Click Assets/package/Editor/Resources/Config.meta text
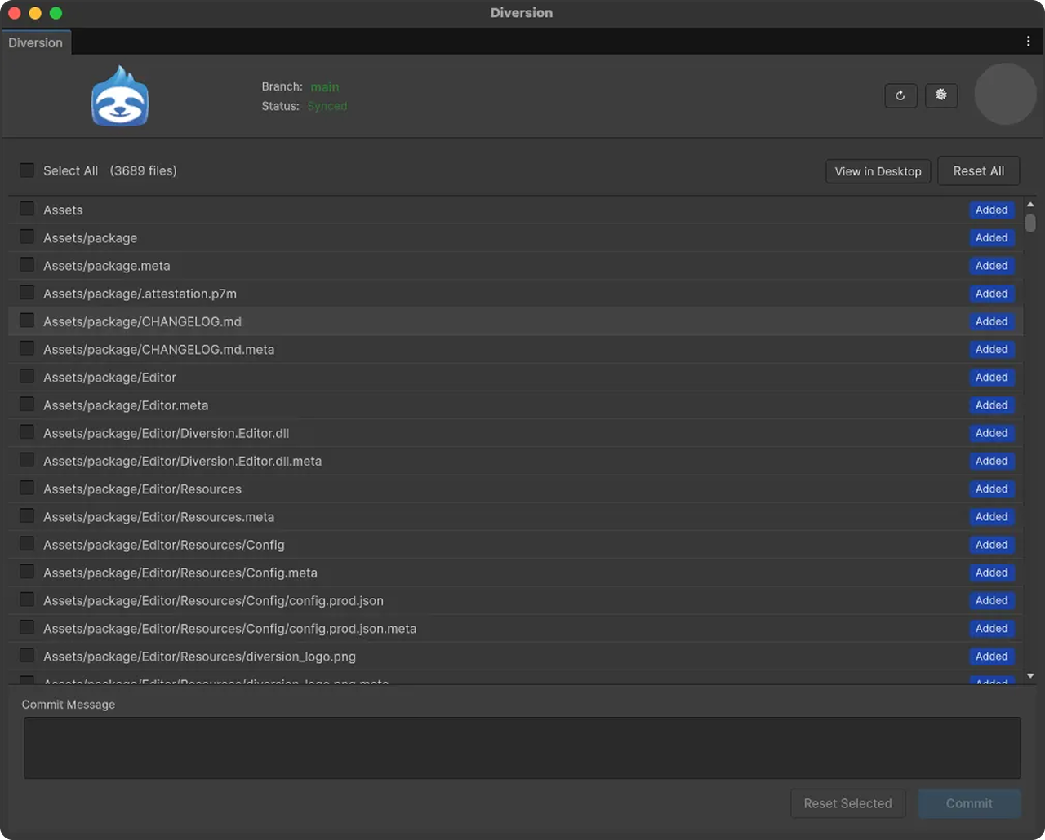Viewport: 1045px width, 840px height. point(180,573)
